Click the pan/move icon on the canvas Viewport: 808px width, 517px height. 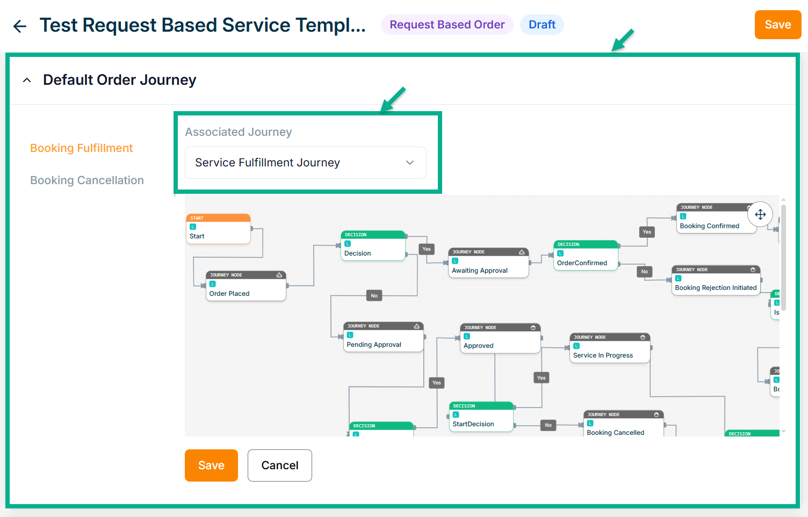pyautogui.click(x=760, y=215)
